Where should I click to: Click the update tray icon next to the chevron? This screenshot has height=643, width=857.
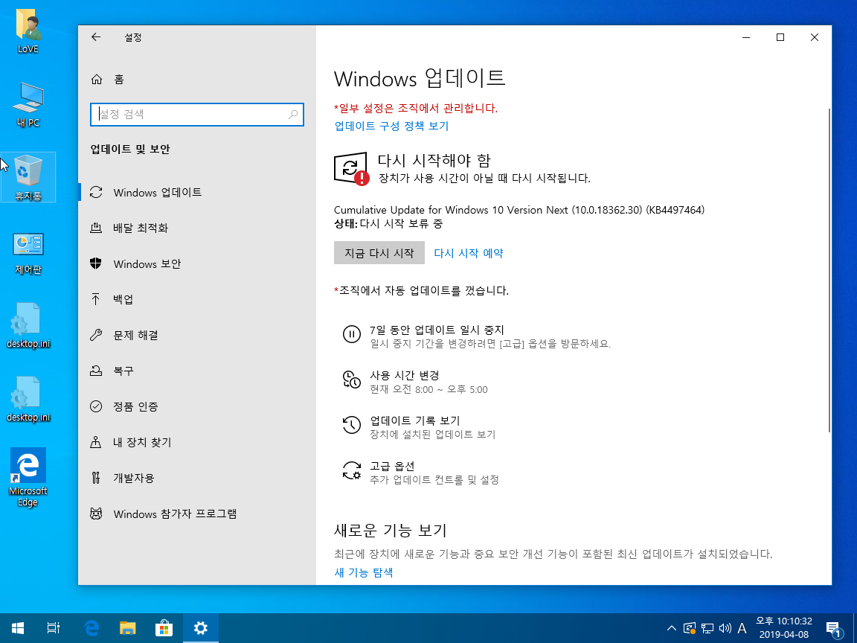coord(690,628)
